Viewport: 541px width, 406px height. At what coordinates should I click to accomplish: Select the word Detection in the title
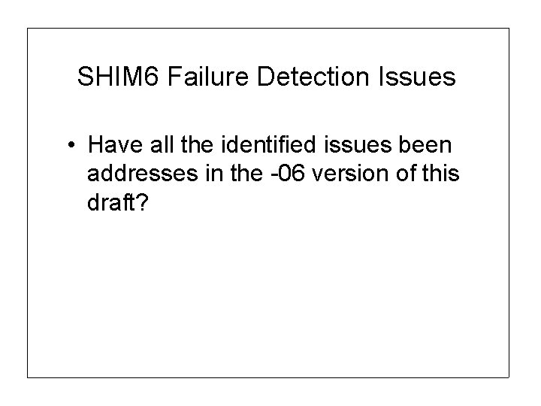tap(313, 76)
